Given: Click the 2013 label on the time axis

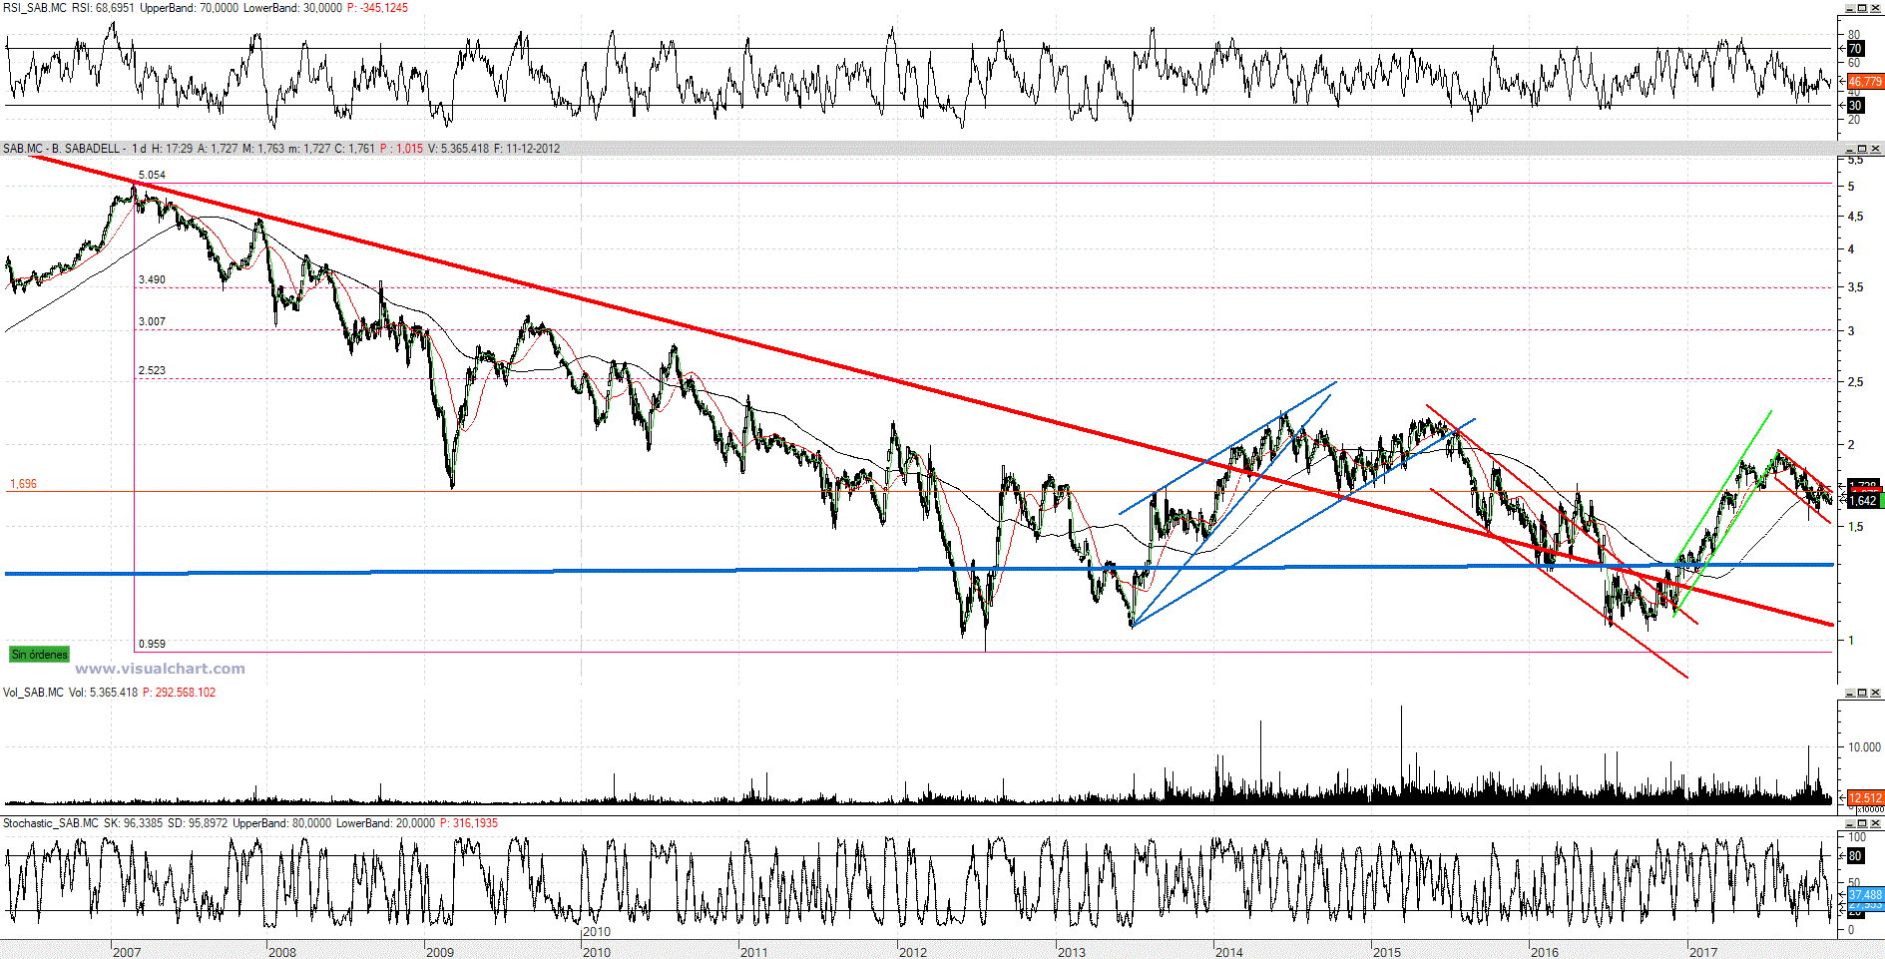Looking at the screenshot, I should tap(1072, 952).
